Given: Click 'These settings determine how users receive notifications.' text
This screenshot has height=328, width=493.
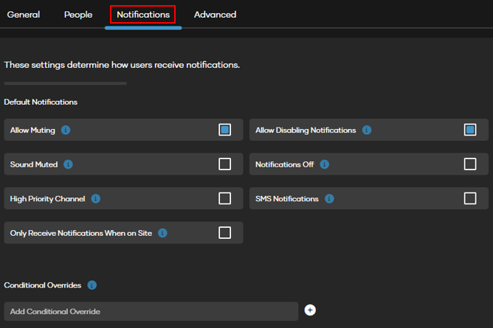Looking at the screenshot, I should click(122, 65).
